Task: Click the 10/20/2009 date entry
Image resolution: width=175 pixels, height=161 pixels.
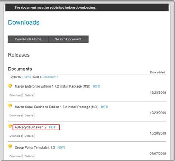Action: (x=158, y=133)
